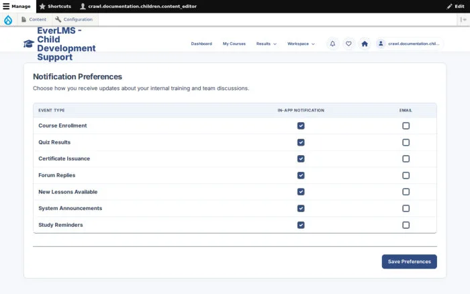470x294 pixels.
Task: Click the Notification Preferences heading
Action: (77, 77)
